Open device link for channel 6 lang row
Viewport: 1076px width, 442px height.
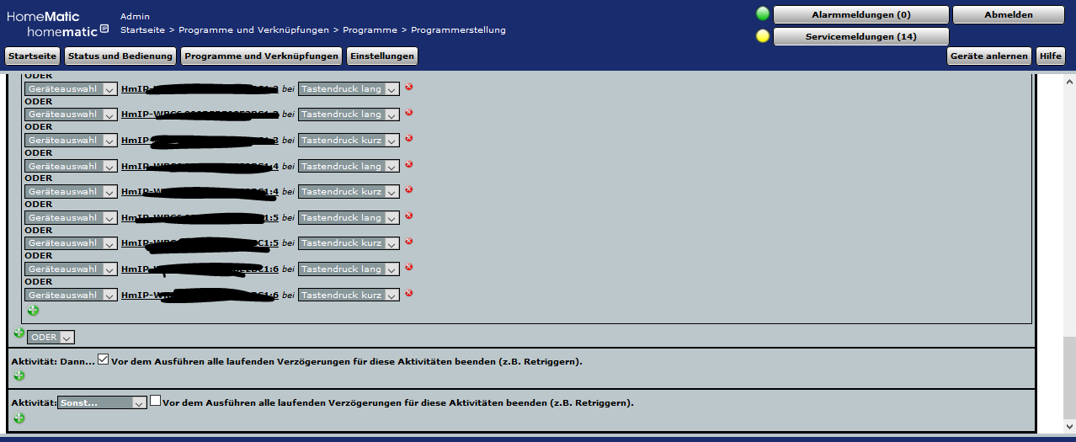coord(200,269)
